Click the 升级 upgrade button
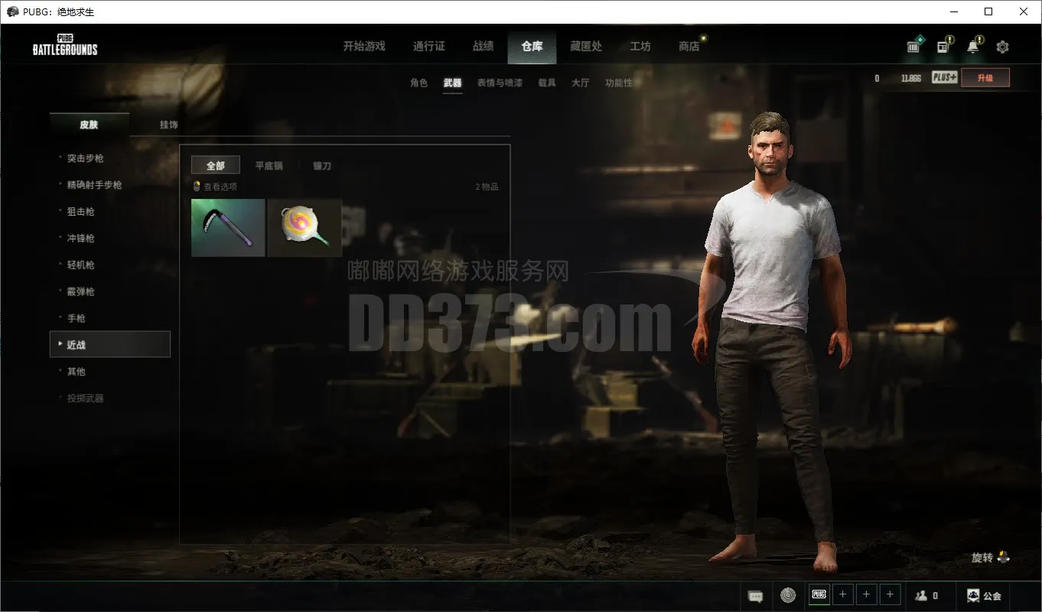The width and height of the screenshot is (1042, 612). 985,77
